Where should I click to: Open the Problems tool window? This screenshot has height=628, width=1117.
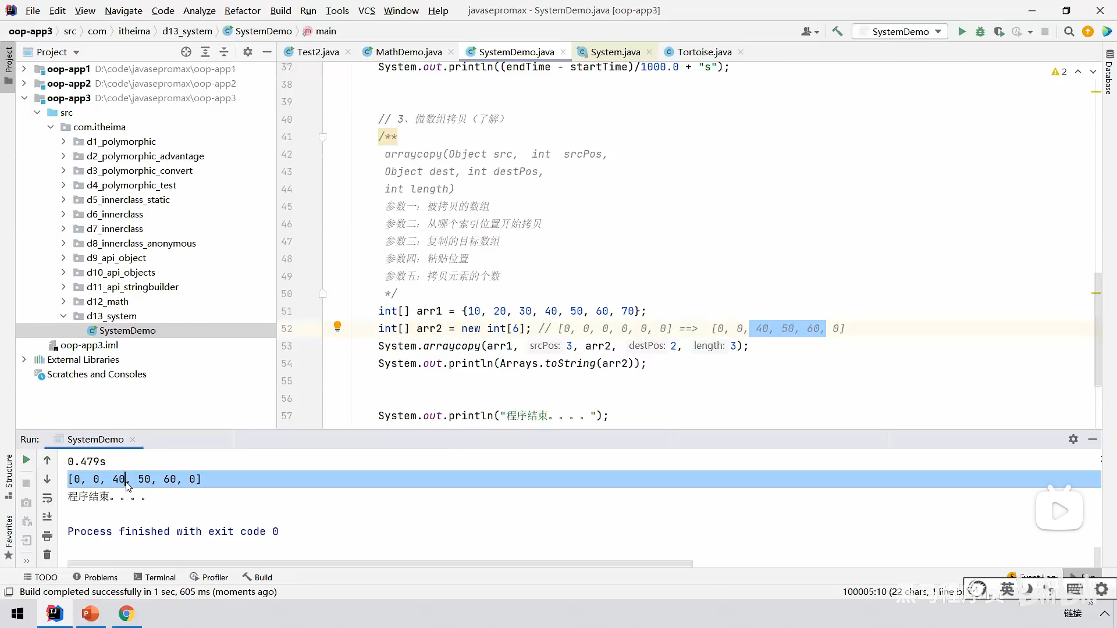coord(95,577)
